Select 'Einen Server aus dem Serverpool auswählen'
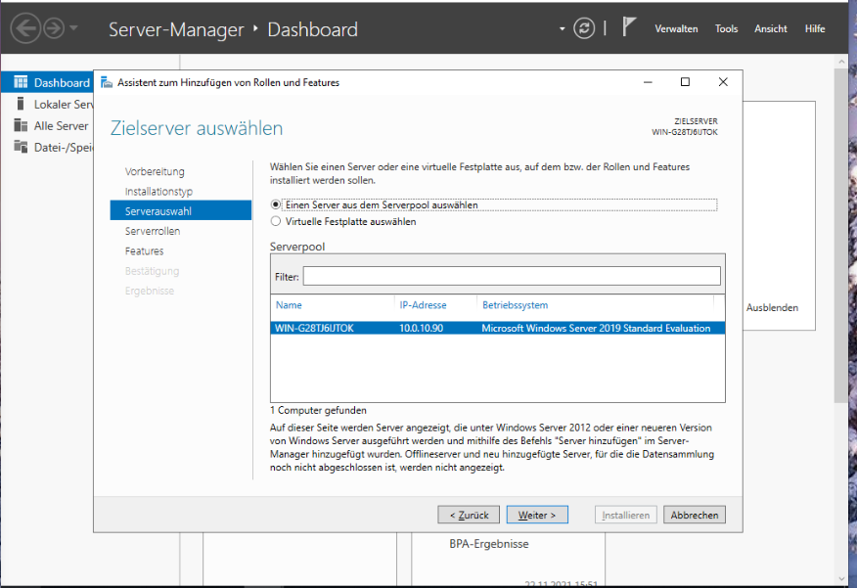 click(276, 205)
